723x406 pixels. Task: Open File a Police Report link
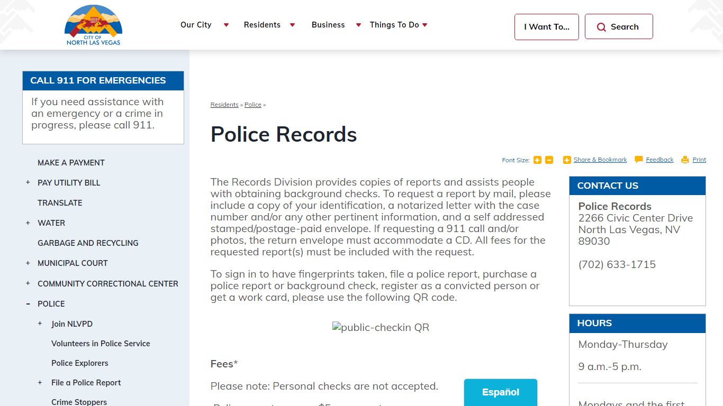[x=86, y=383]
